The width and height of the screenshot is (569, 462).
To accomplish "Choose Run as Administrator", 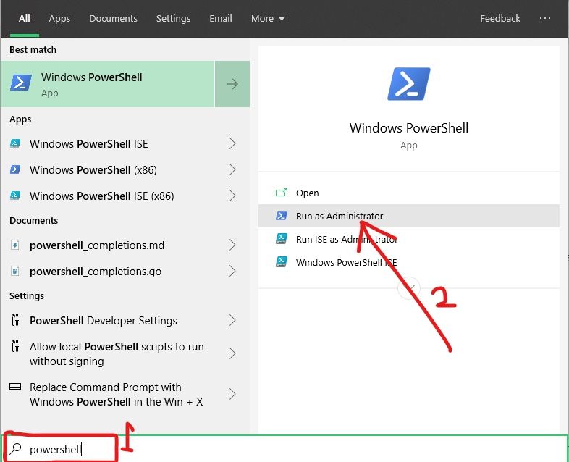I will pyautogui.click(x=340, y=216).
